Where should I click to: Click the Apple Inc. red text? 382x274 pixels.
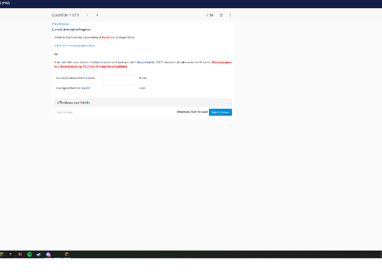[x=108, y=37]
